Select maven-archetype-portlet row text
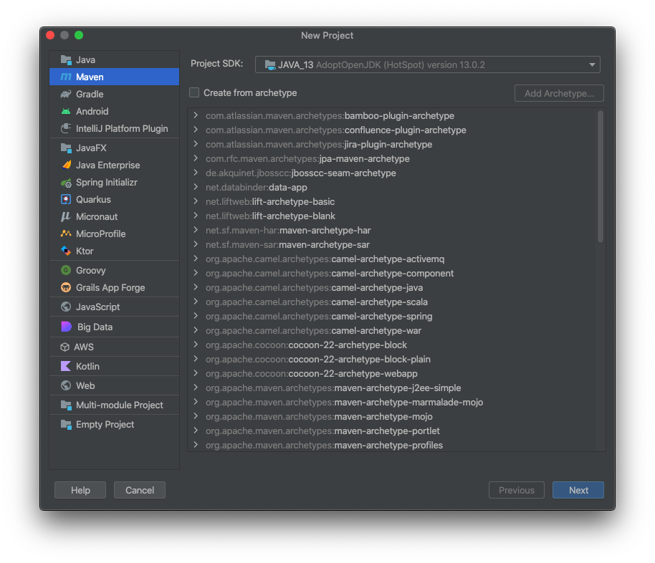This screenshot has width=655, height=563. click(x=322, y=430)
